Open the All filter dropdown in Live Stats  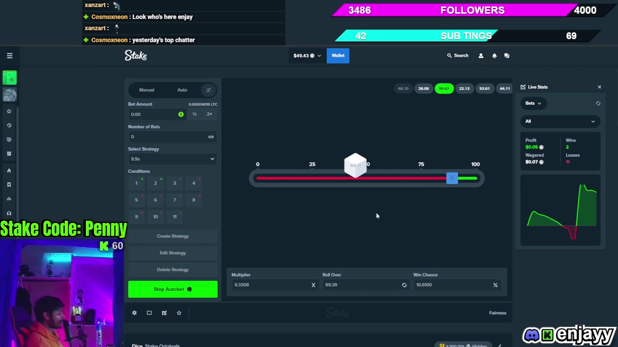pos(560,121)
